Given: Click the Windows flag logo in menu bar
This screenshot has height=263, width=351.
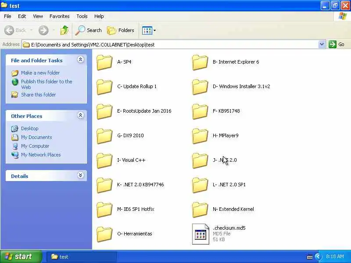Looking at the screenshot, I should [342, 16].
